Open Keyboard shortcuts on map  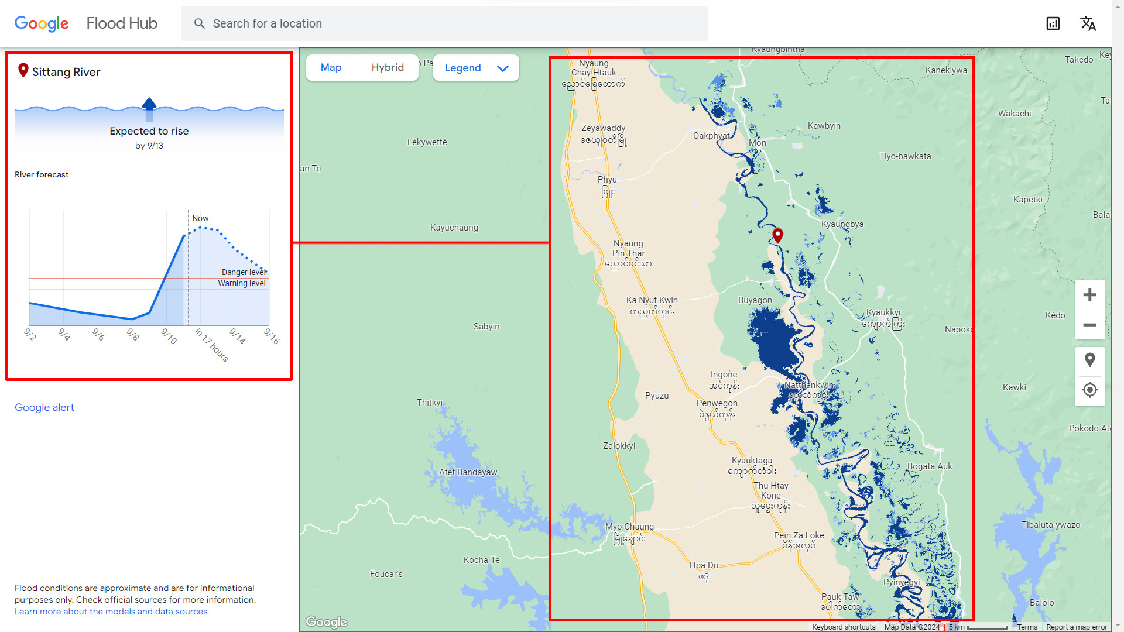(844, 627)
